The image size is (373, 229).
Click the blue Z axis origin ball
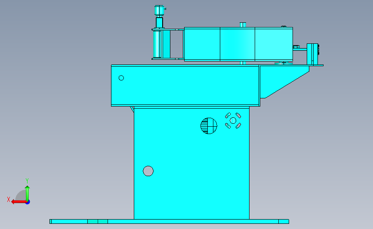(28, 202)
